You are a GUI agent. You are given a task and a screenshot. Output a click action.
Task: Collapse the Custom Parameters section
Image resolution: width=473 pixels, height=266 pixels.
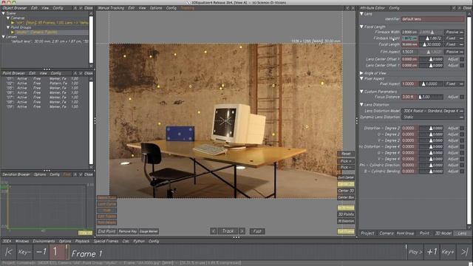[x=361, y=92]
